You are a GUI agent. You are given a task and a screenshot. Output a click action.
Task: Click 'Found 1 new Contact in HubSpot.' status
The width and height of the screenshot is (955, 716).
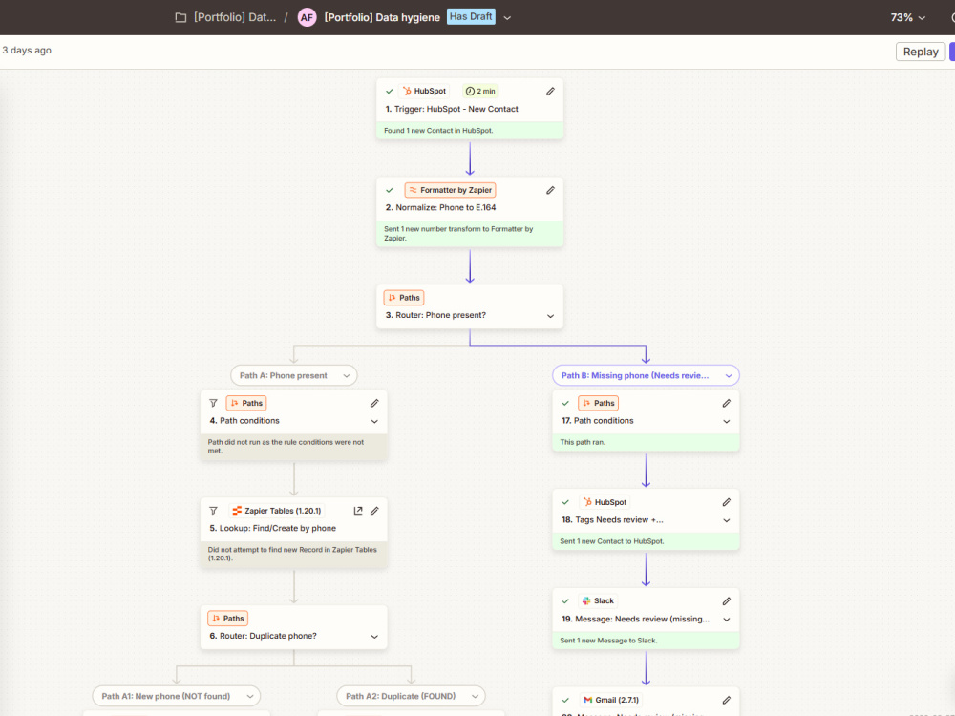click(x=438, y=130)
